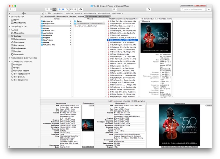Screen dimensions: 220x159
Task: Switch to icon view mode
Action: [x=47, y=9]
